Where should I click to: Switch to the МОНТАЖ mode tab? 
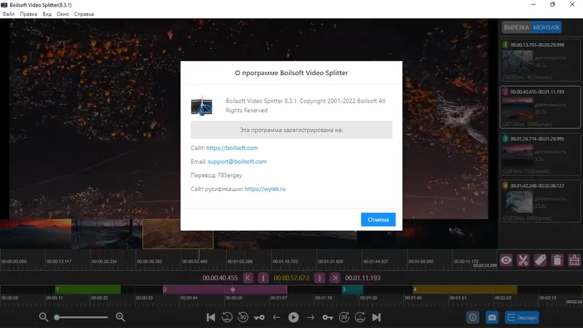click(x=546, y=27)
